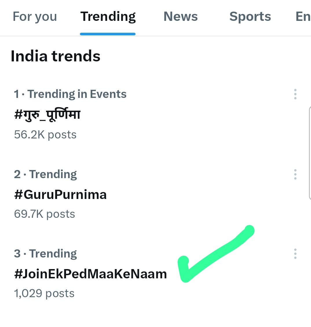Click the "2 · Trending" rank label

[x=45, y=174]
